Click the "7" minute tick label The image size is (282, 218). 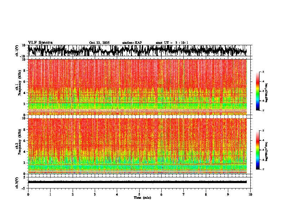(184, 194)
